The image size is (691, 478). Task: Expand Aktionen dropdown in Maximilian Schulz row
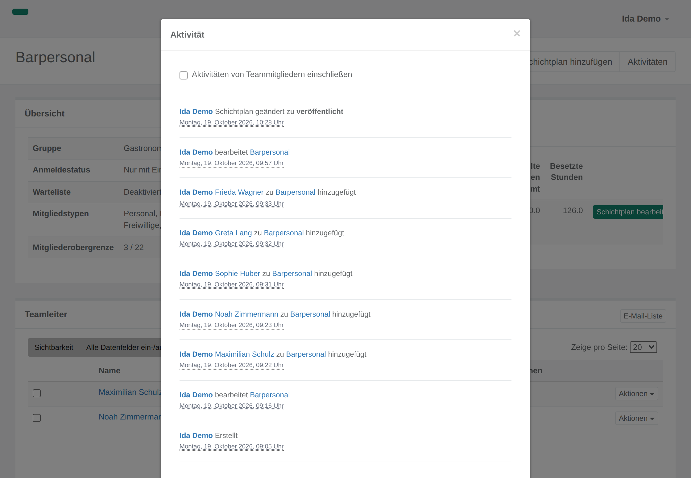[x=636, y=394]
